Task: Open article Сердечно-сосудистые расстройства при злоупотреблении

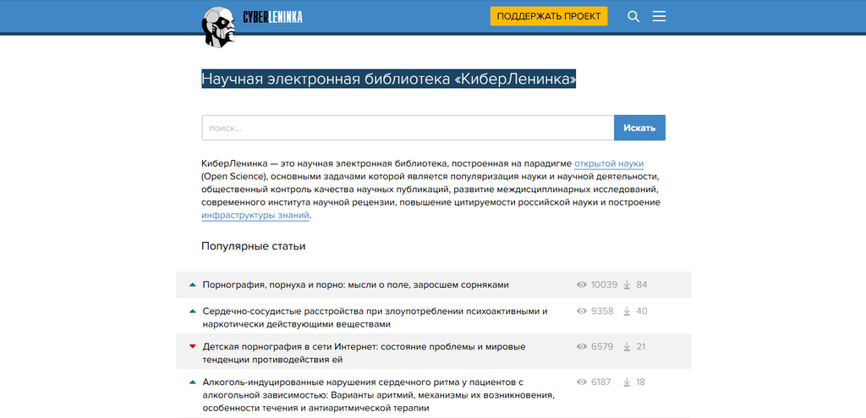Action: [375, 317]
